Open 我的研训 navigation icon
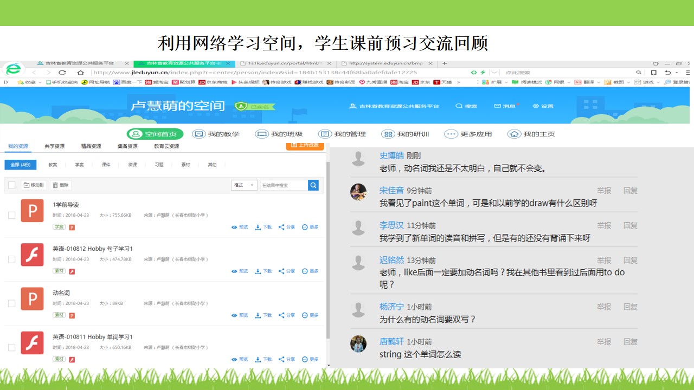The height and width of the screenshot is (390, 694). click(388, 134)
